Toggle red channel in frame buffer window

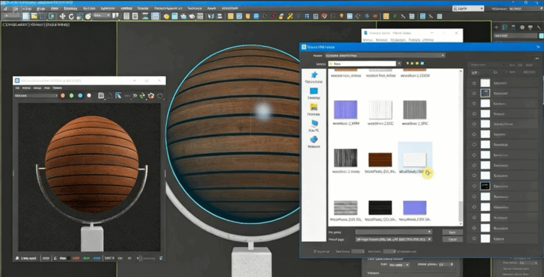[x=63, y=96]
